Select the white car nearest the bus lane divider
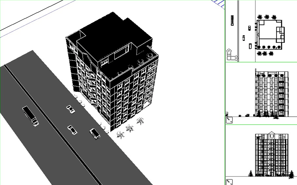The height and width of the screenshot is (185, 297). (x=72, y=130)
